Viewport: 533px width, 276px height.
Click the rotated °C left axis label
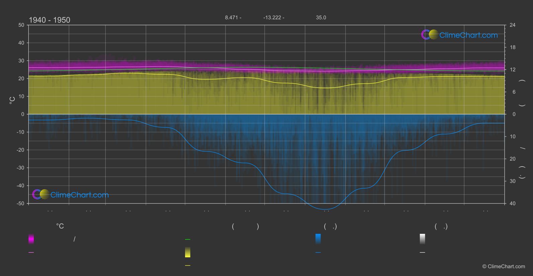click(12, 100)
